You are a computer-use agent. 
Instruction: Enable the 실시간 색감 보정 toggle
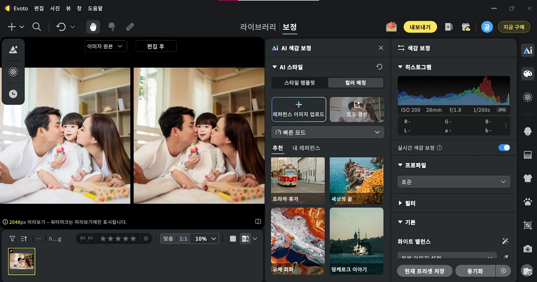pyautogui.click(x=504, y=147)
